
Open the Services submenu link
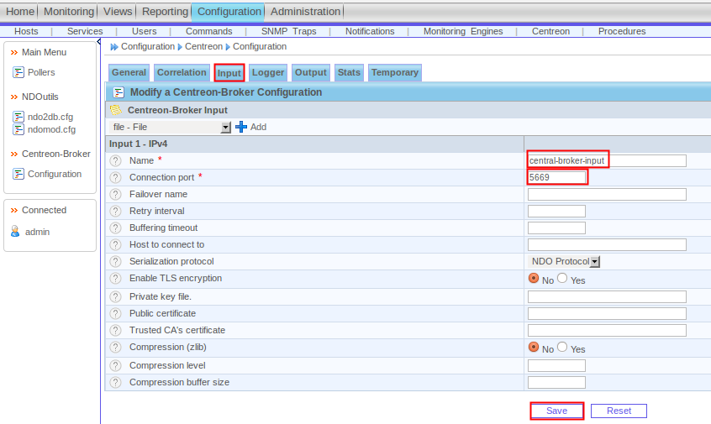click(x=85, y=31)
